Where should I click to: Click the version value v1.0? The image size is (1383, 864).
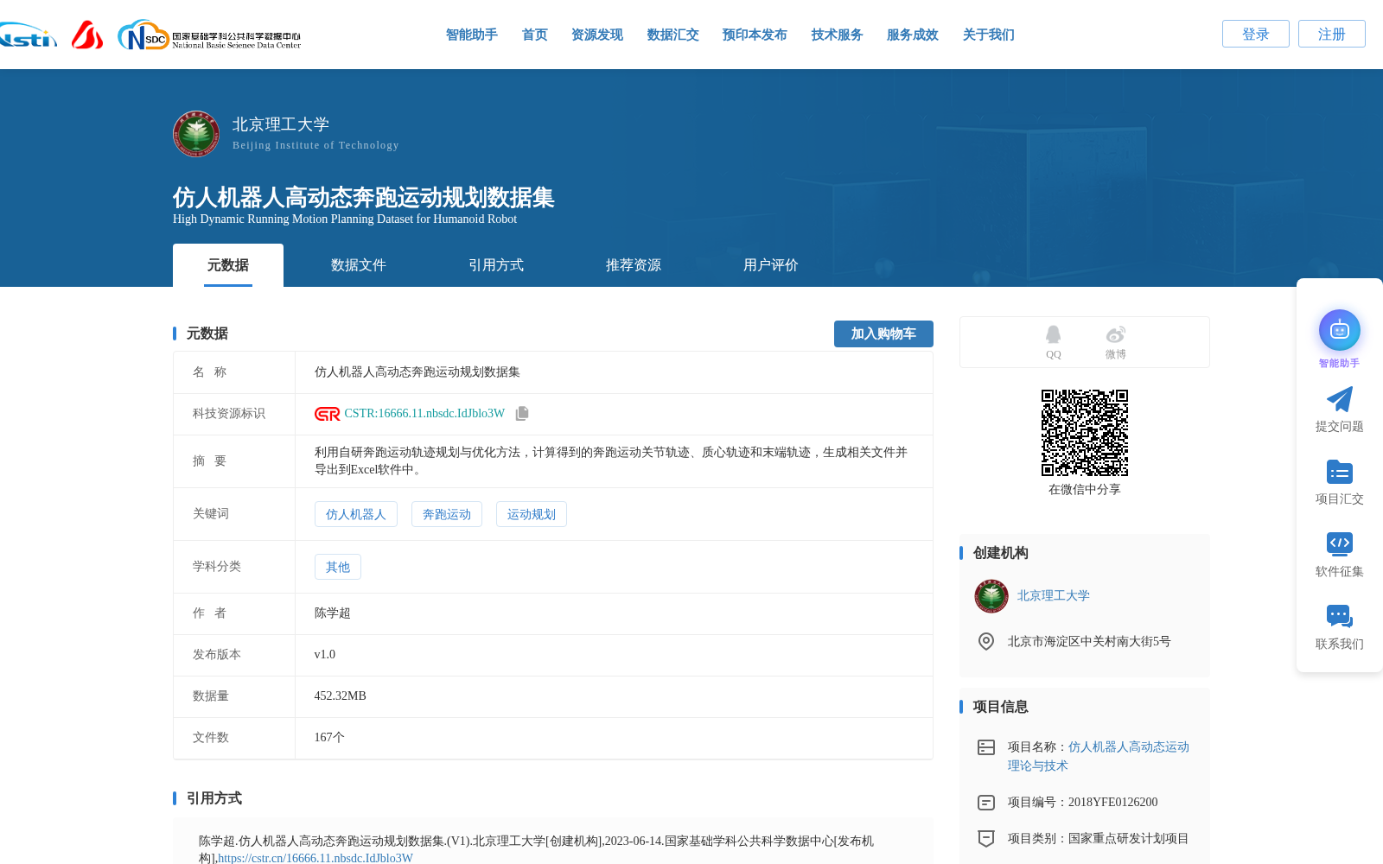click(325, 655)
